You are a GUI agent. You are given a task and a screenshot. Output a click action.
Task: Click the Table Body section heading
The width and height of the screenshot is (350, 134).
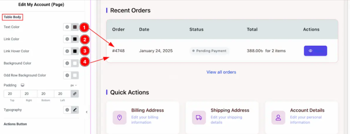(x=12, y=17)
